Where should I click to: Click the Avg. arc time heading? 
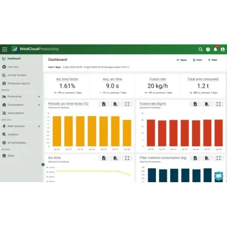coord(112,79)
